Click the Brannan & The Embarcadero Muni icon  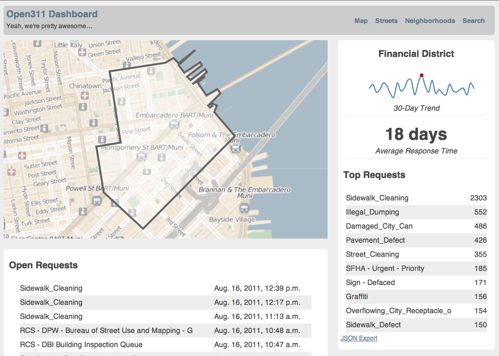(x=244, y=208)
